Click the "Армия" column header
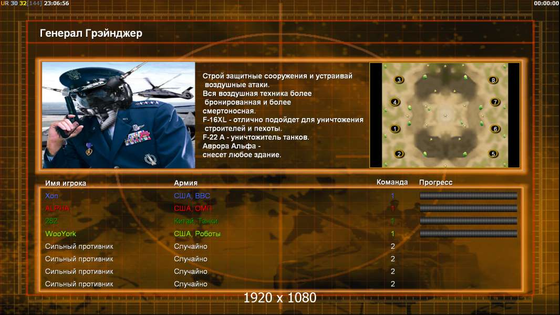Screen dimensions: 560x315 click(186, 183)
